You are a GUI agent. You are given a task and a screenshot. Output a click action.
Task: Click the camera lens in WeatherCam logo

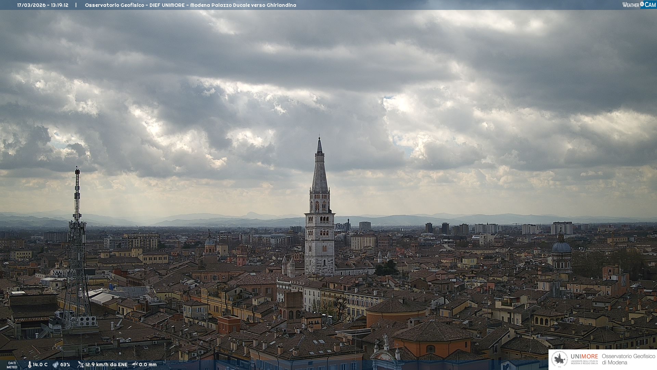(642, 4)
